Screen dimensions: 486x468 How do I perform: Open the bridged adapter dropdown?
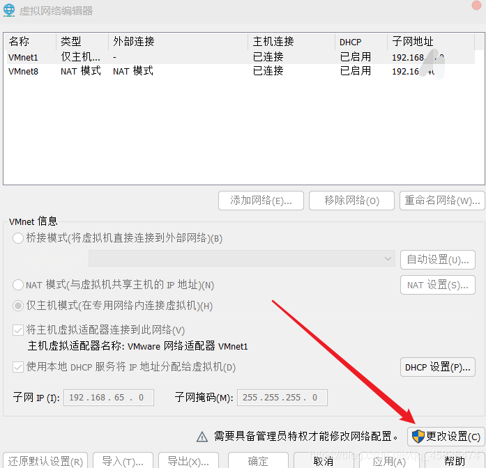click(x=242, y=258)
